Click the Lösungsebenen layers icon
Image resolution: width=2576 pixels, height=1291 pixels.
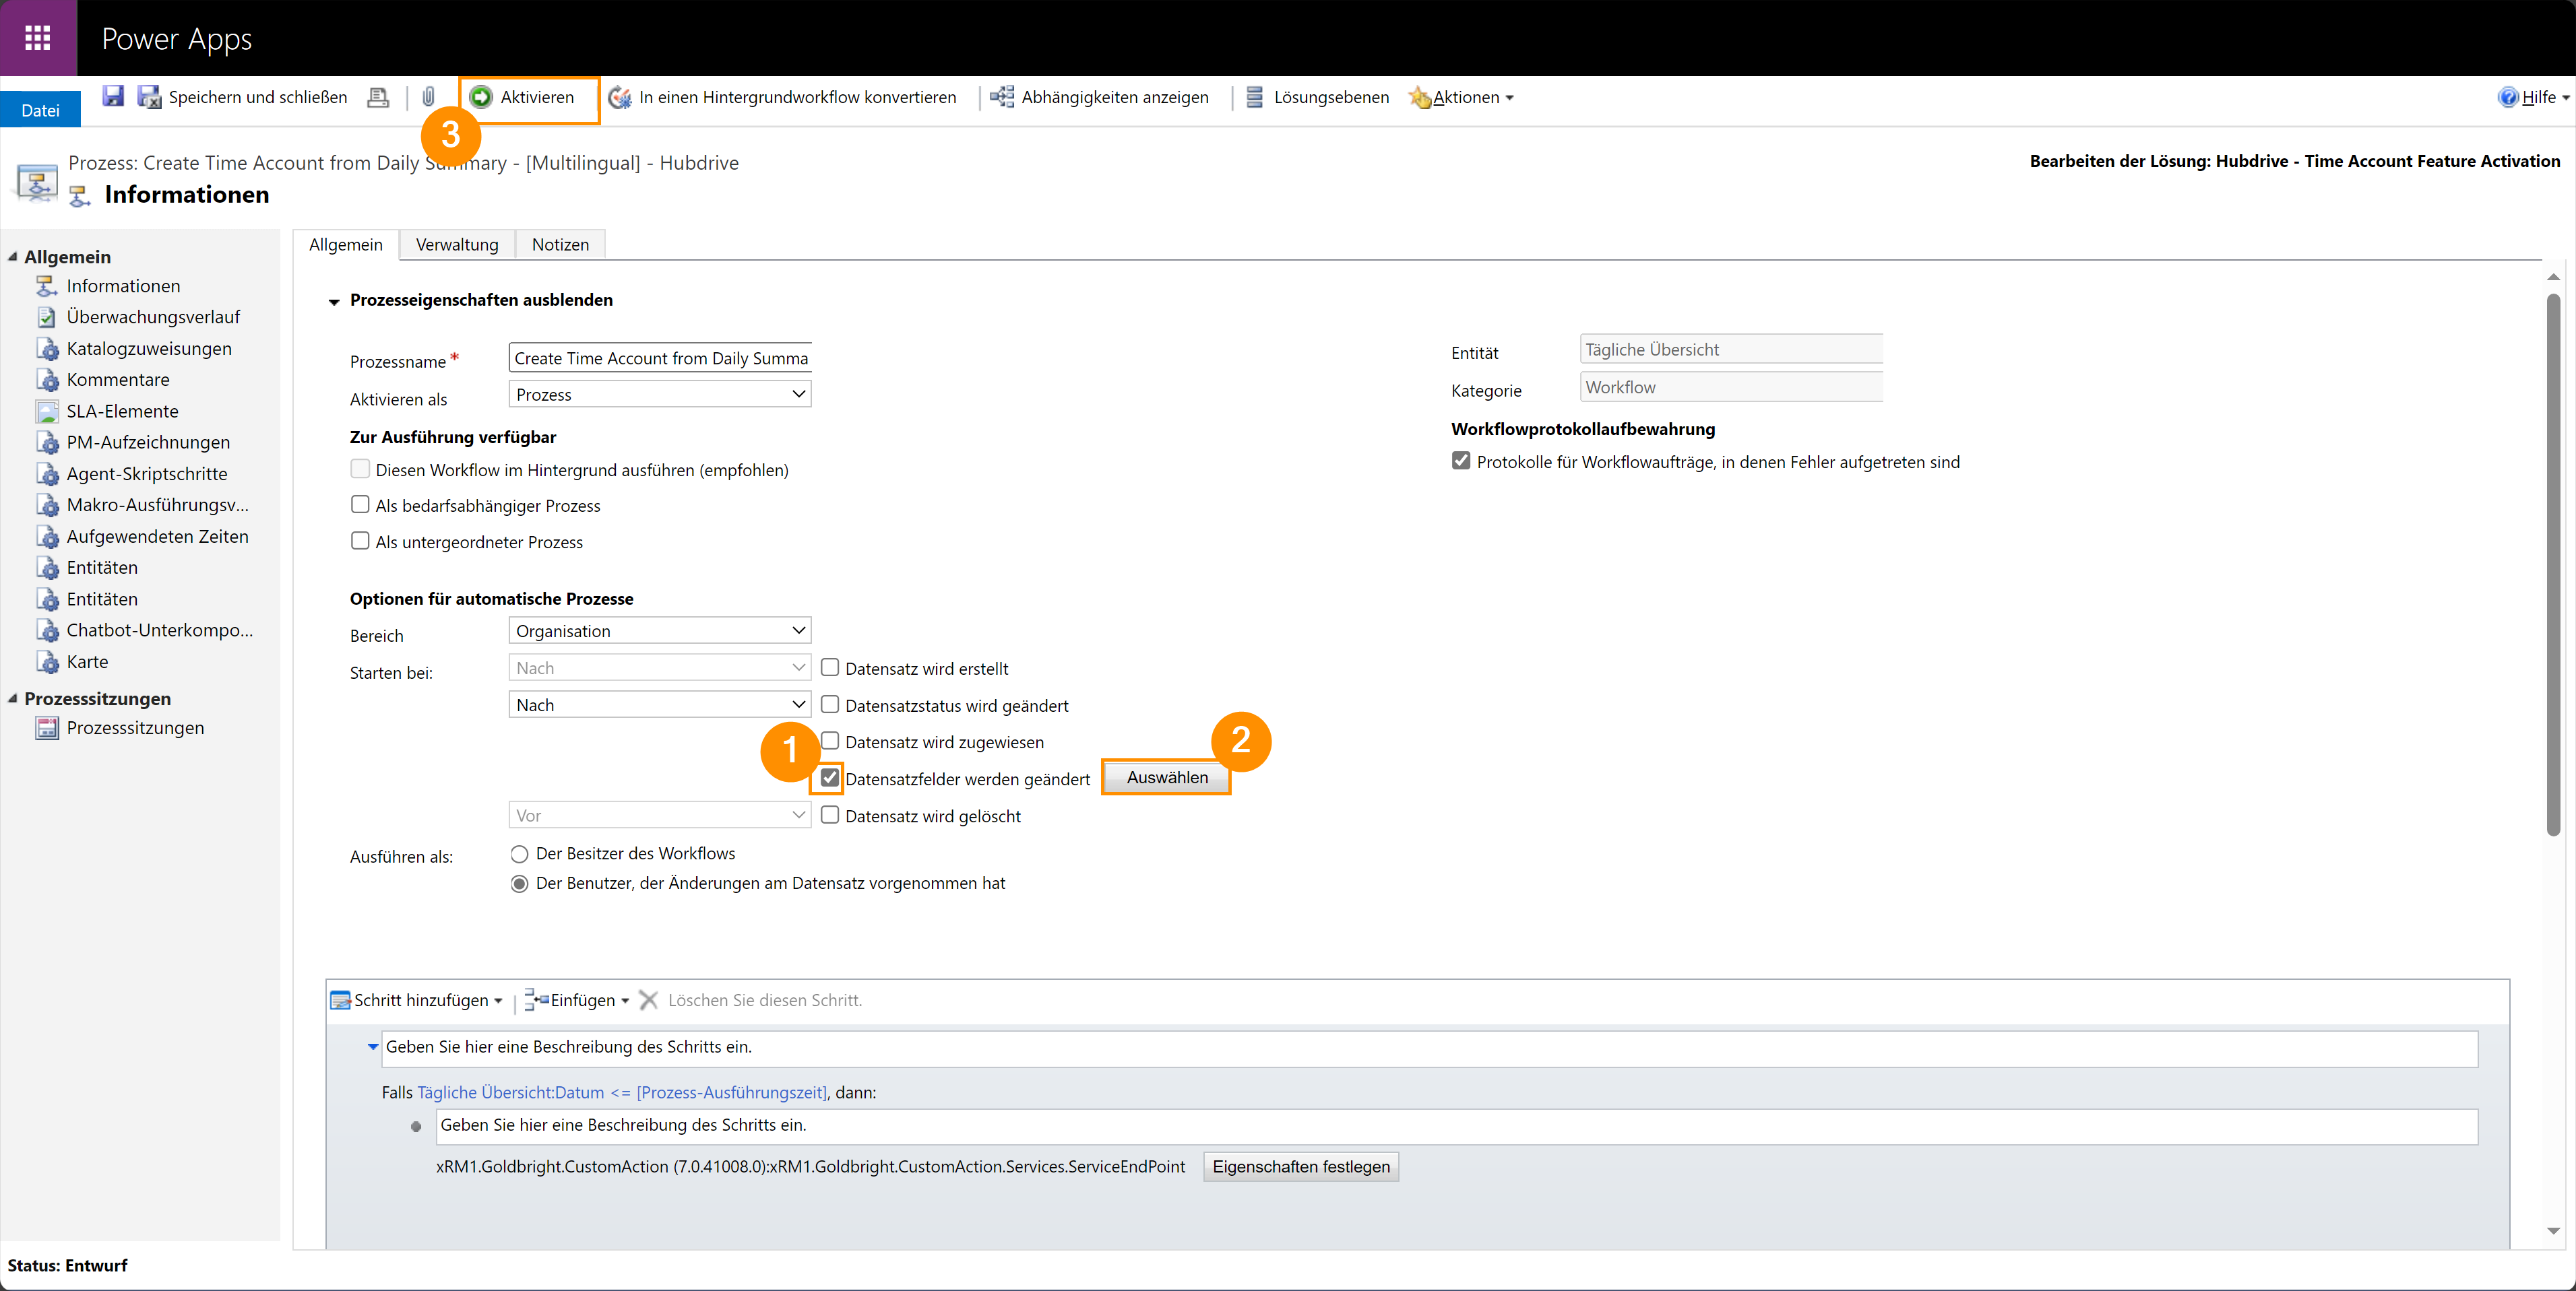point(1254,97)
